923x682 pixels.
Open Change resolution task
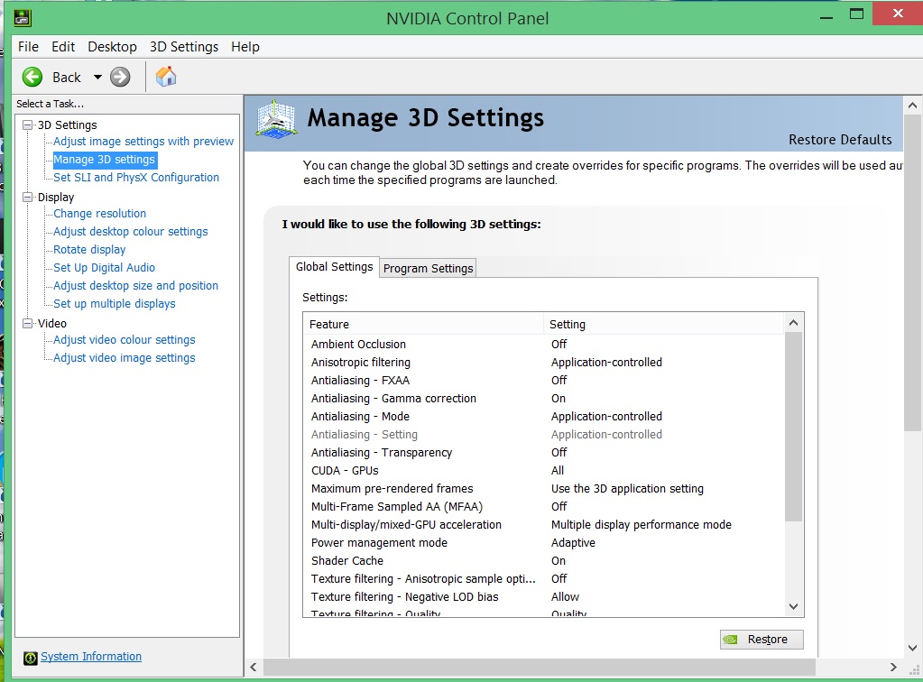click(x=99, y=214)
